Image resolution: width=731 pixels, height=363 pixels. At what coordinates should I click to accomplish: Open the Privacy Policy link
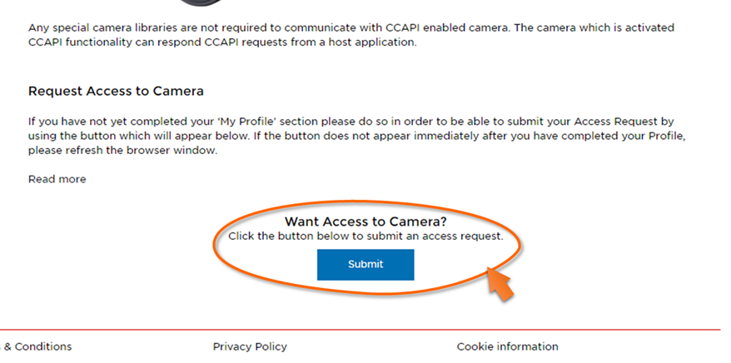[250, 346]
